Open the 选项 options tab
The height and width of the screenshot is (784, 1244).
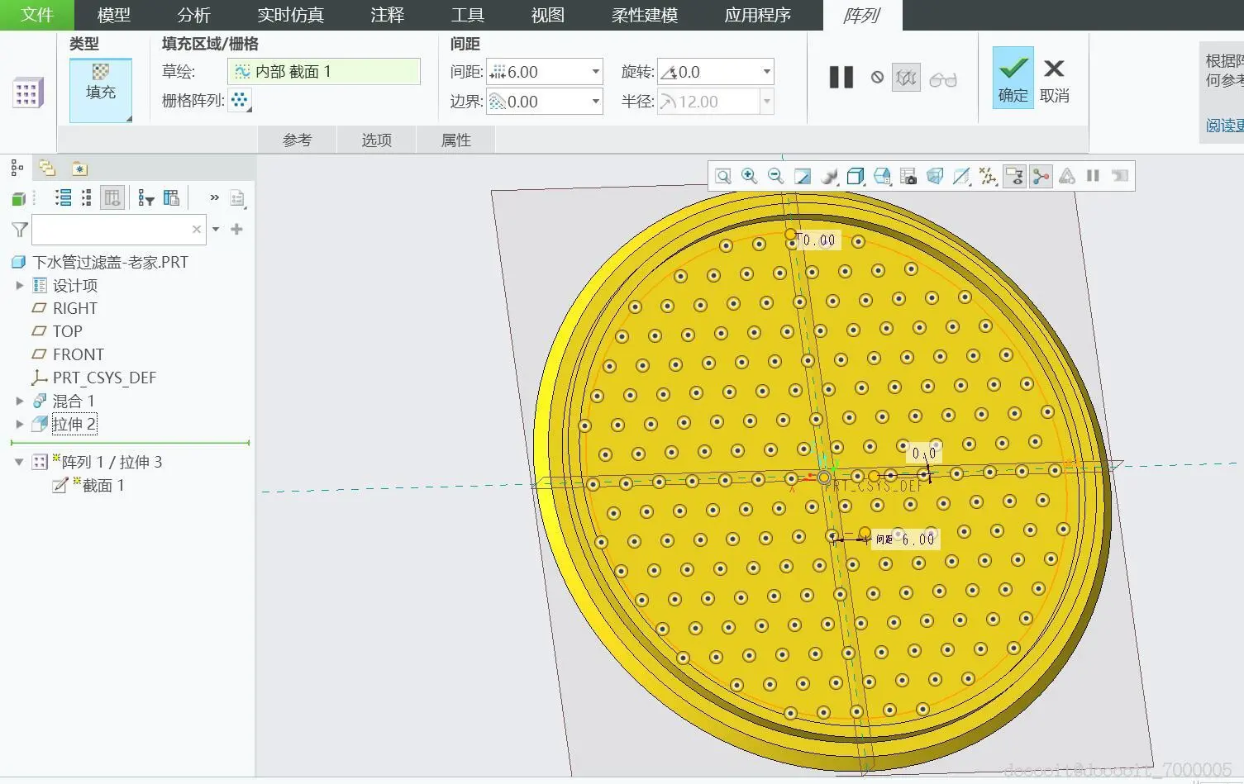376,140
